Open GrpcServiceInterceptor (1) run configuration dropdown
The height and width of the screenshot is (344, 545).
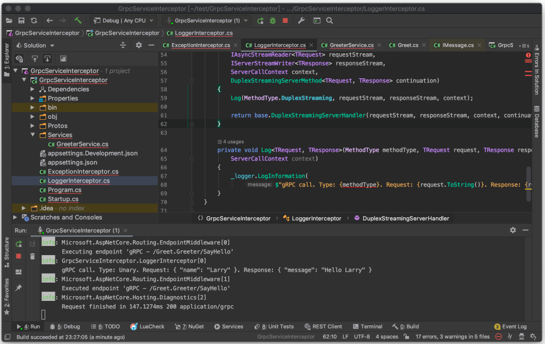point(208,21)
